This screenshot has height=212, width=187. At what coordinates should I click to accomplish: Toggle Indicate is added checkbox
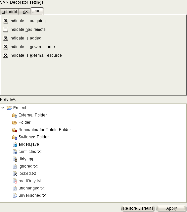click(x=5, y=38)
